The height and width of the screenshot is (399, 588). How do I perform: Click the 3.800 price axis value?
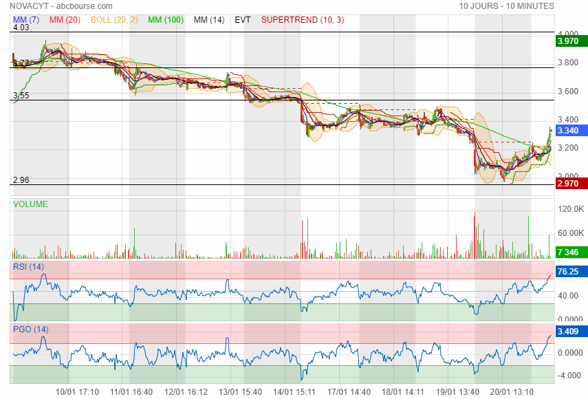tap(568, 63)
